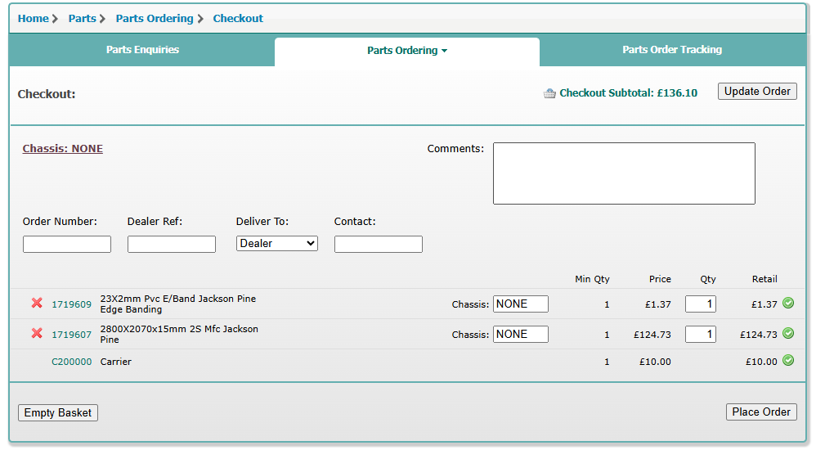Viewport: 816px width, 450px height.
Task: Remove part 1719607 with red X
Action: [37, 333]
